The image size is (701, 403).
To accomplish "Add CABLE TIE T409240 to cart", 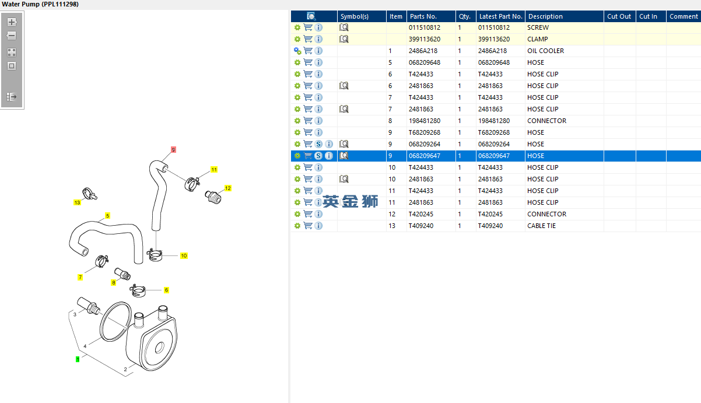I will pyautogui.click(x=308, y=226).
